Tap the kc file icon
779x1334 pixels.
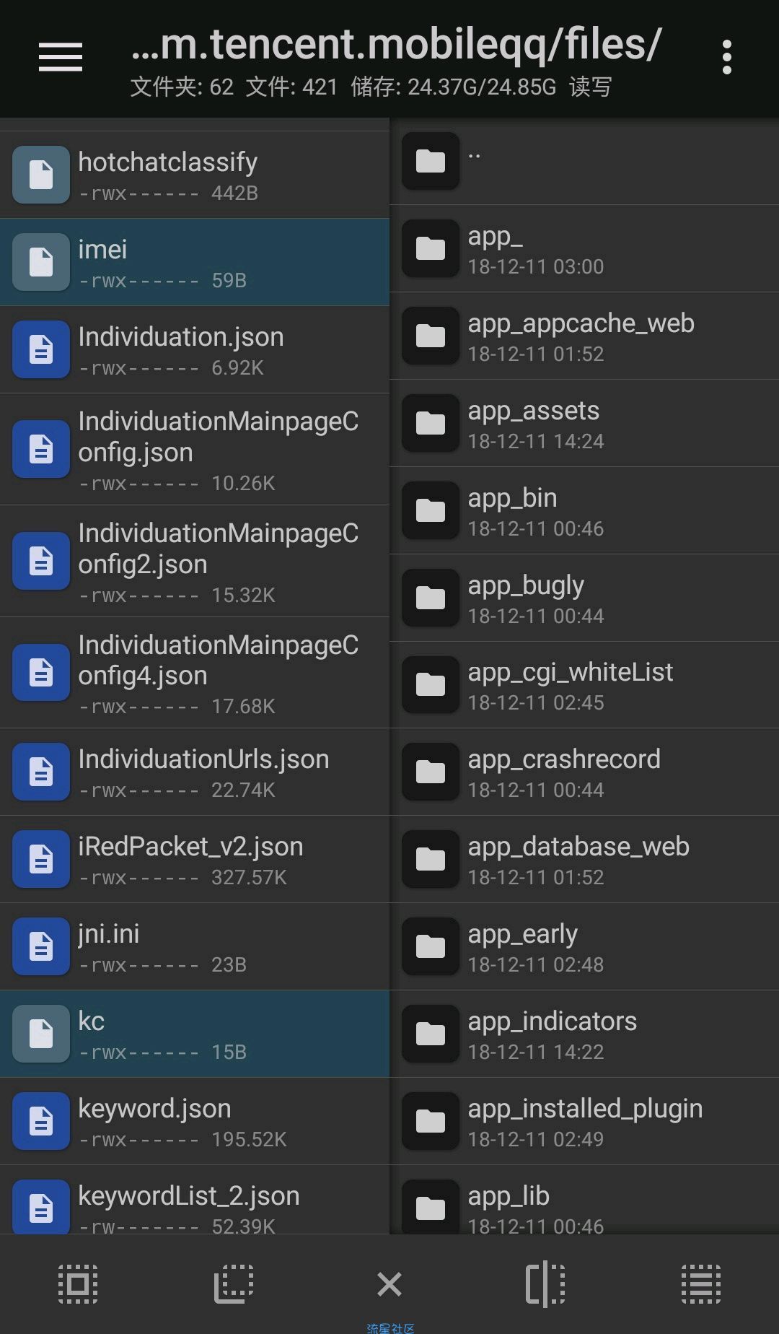pos(41,1034)
